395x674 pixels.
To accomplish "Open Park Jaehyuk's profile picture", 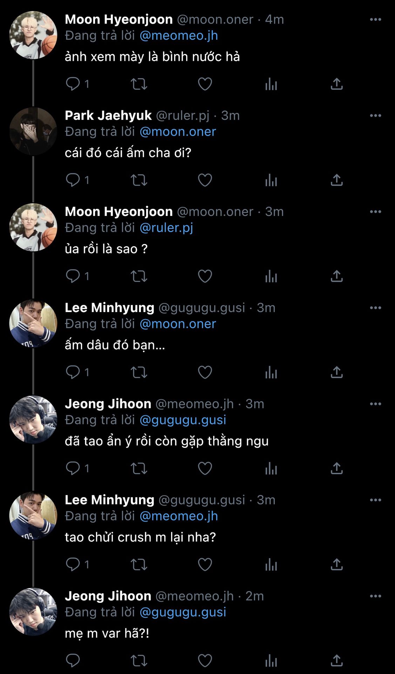I will pos(33,131).
